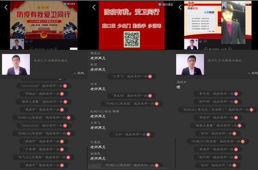Tap flower icon on "王常飞" gift row
This screenshot has width=258, height=170.
click(x=150, y=76)
